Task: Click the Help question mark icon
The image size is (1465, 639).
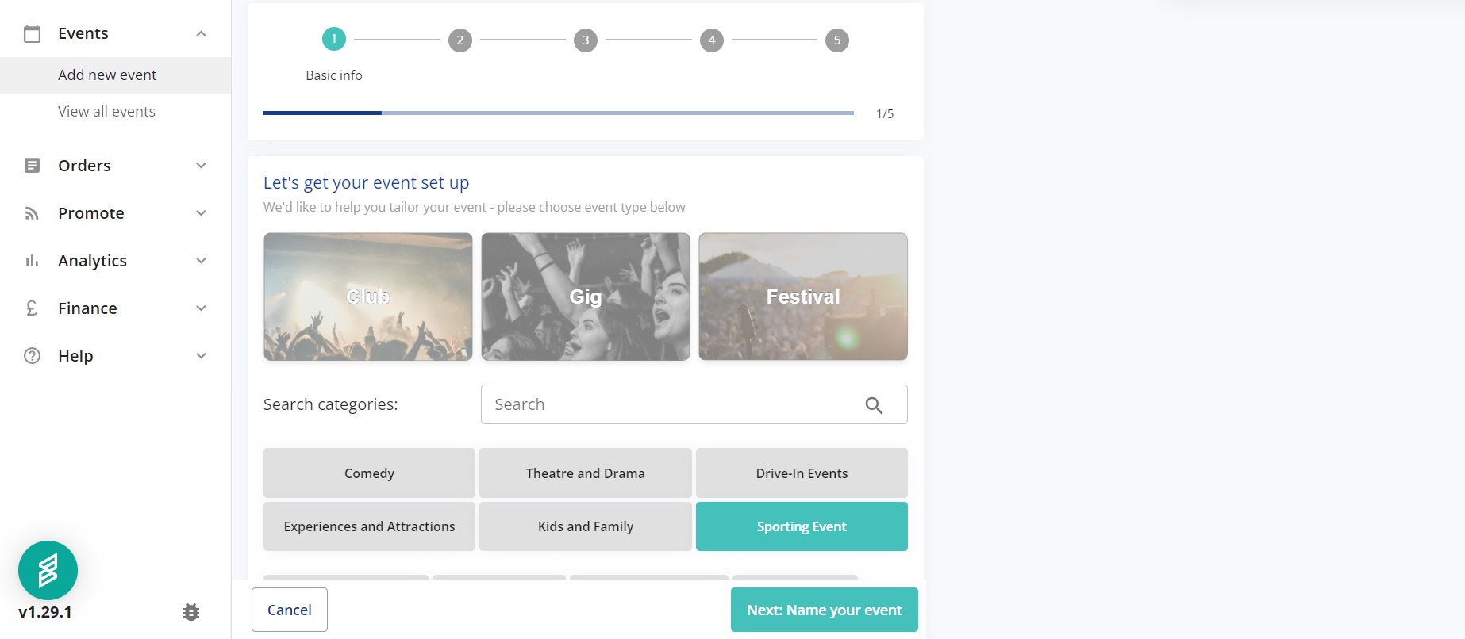Action: [x=32, y=356]
